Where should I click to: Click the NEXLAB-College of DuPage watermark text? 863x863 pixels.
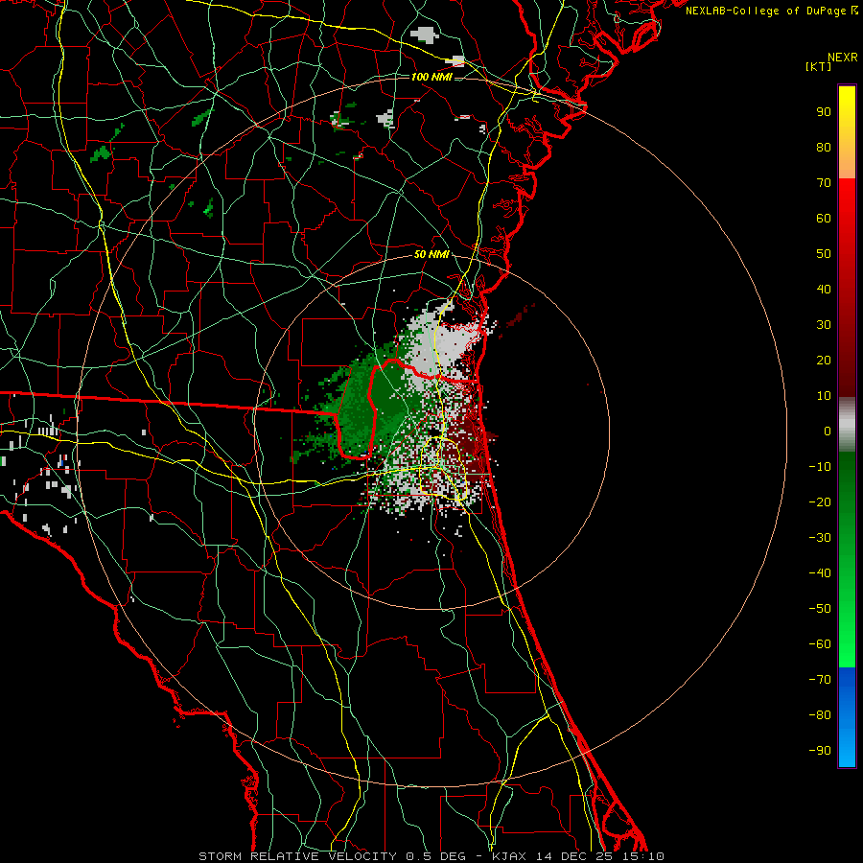click(x=771, y=11)
